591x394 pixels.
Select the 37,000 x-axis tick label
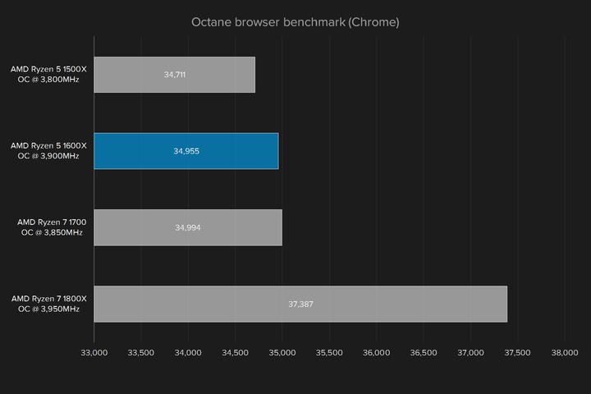coord(470,354)
